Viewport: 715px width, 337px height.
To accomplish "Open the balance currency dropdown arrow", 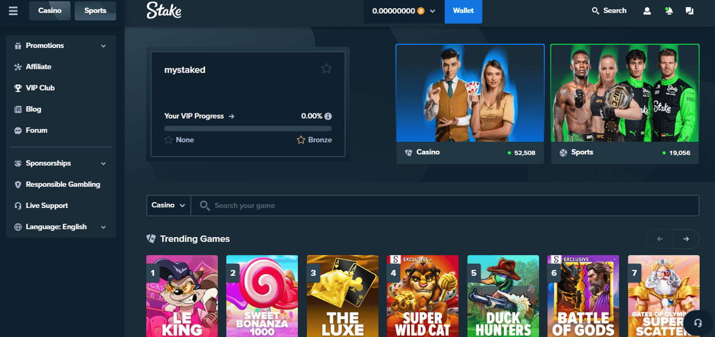I will tap(432, 11).
